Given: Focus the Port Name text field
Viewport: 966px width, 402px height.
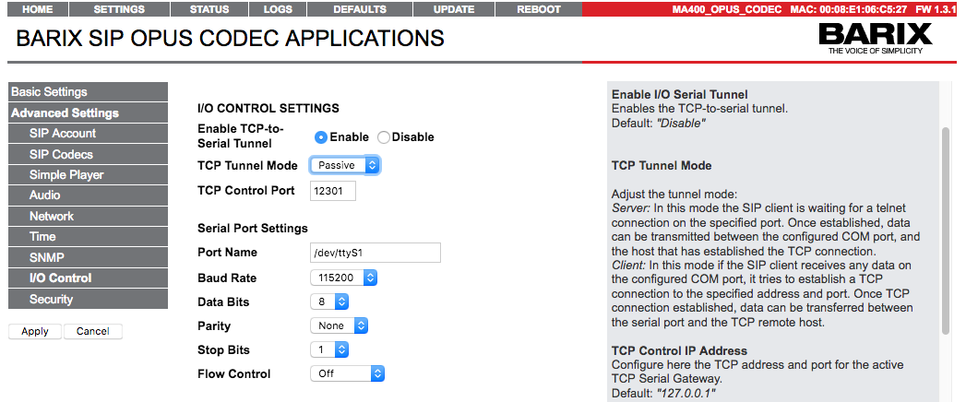Looking at the screenshot, I should pyautogui.click(x=375, y=253).
